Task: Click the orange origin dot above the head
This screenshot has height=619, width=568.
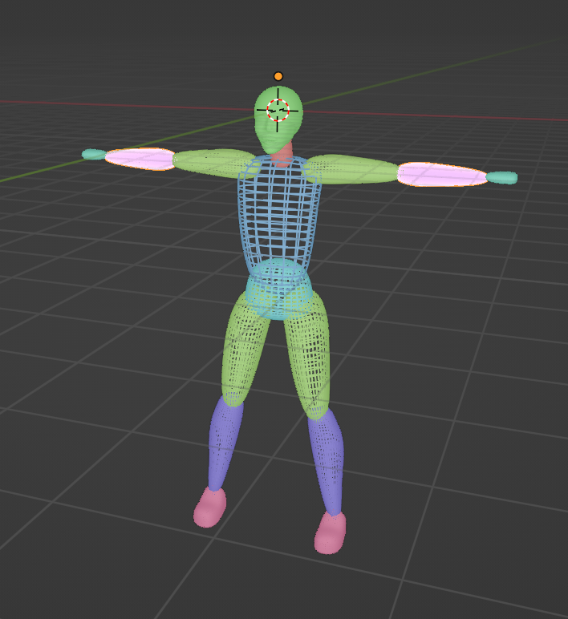Action: tap(278, 76)
